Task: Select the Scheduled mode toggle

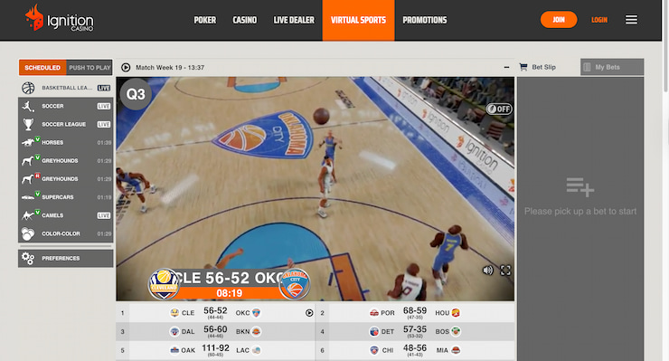Action: pyautogui.click(x=42, y=68)
